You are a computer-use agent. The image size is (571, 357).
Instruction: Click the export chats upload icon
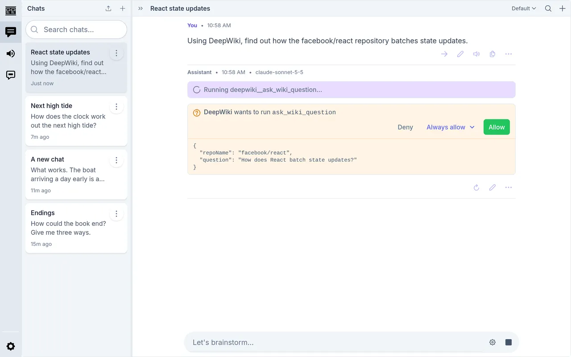click(x=108, y=8)
